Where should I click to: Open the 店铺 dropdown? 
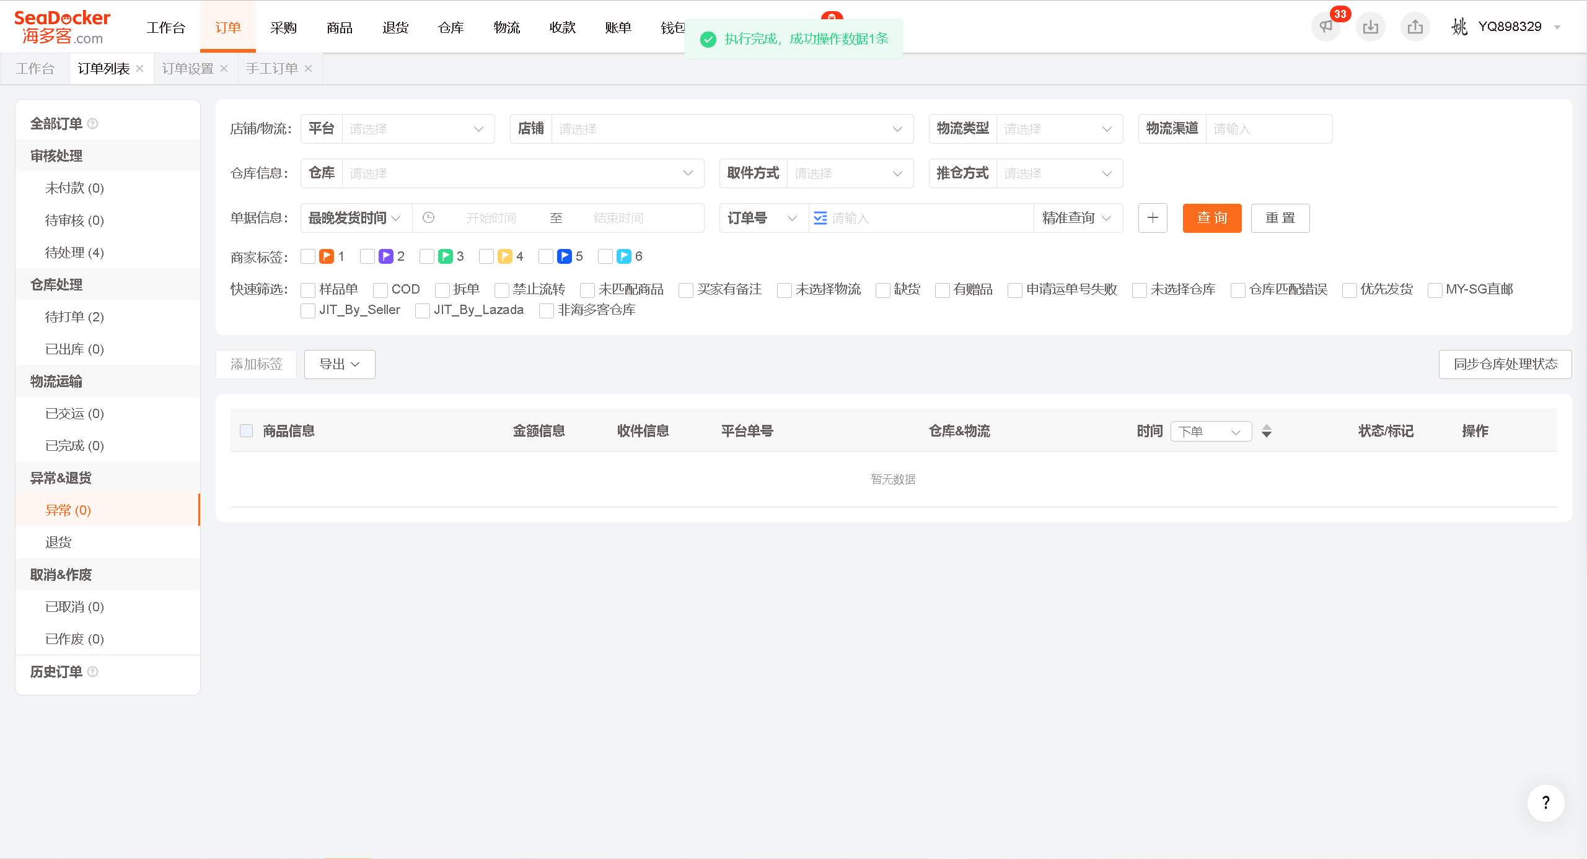(x=732, y=129)
